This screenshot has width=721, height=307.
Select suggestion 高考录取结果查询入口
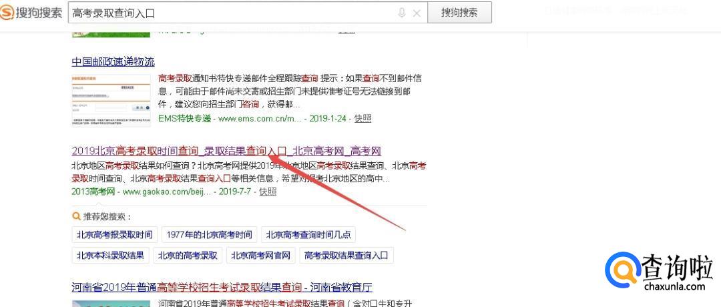tap(346, 255)
